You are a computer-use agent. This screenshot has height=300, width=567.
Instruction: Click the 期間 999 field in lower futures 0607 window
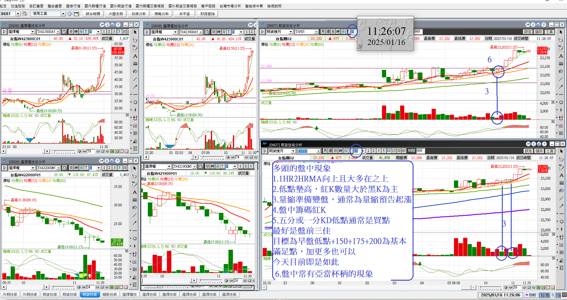tap(420, 151)
